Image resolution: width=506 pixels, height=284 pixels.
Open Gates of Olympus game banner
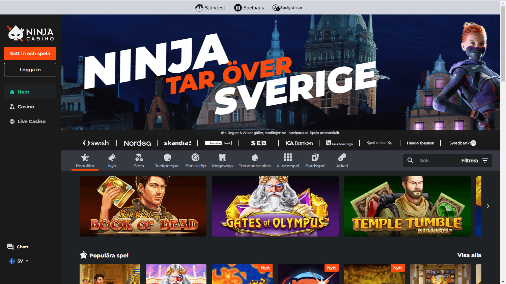(275, 206)
